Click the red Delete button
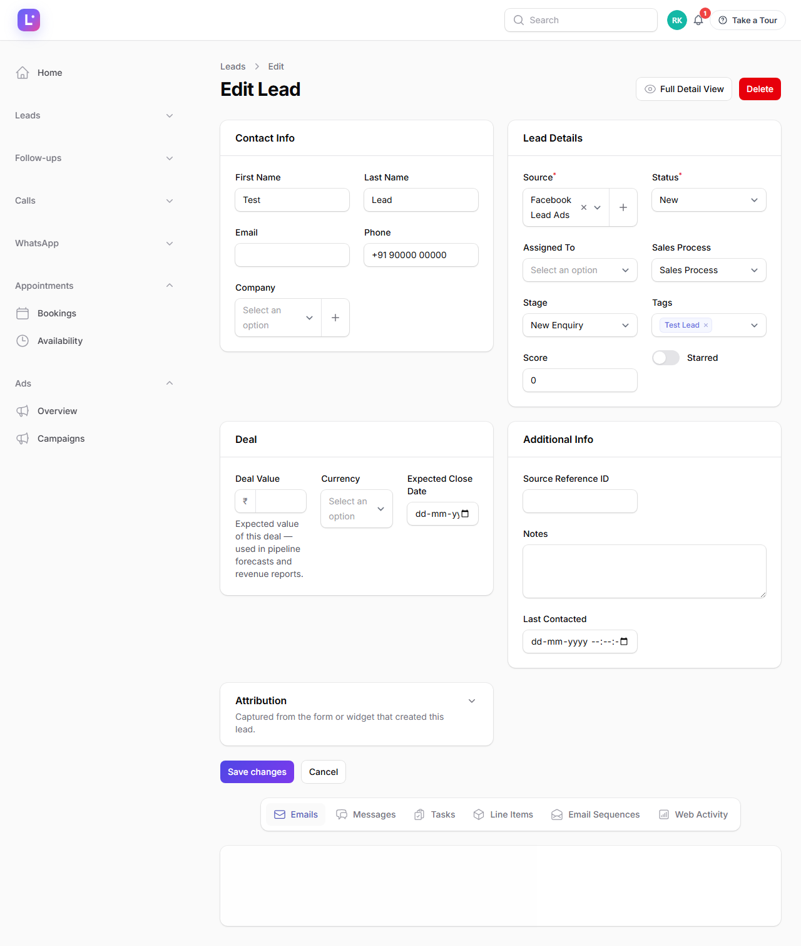Screen dimensions: 801x946 (760, 89)
